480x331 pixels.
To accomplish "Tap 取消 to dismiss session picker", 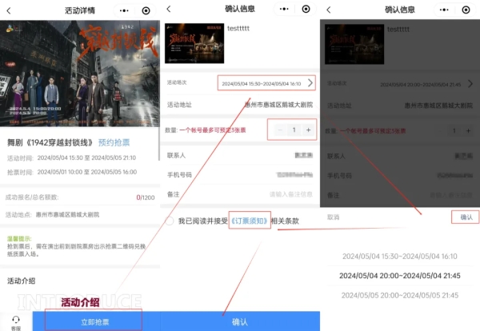I will (334, 217).
